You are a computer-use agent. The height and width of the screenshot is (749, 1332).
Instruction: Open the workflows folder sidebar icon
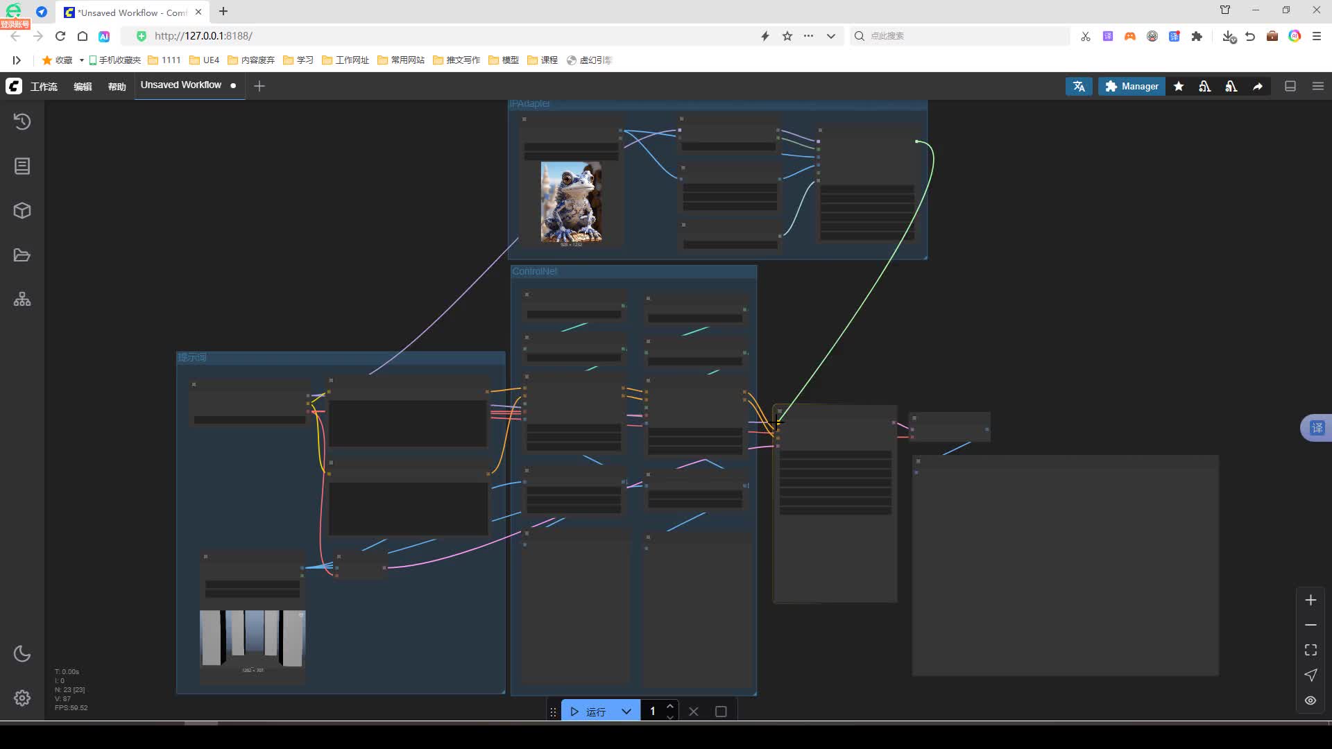[22, 255]
